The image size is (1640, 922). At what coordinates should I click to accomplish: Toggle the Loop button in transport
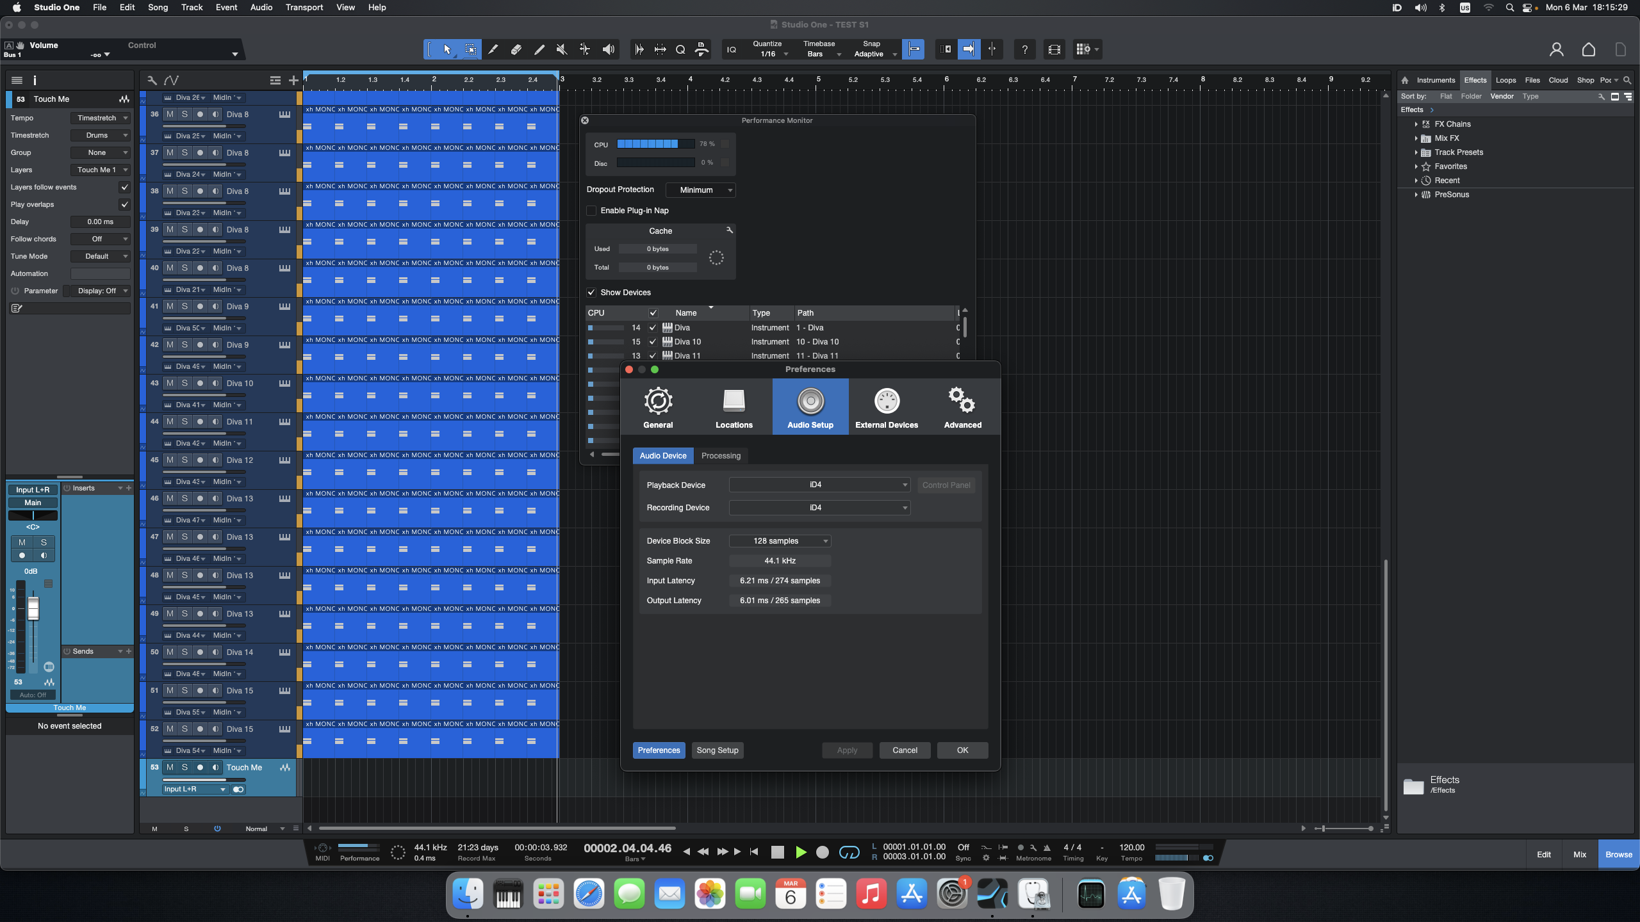coord(849,852)
